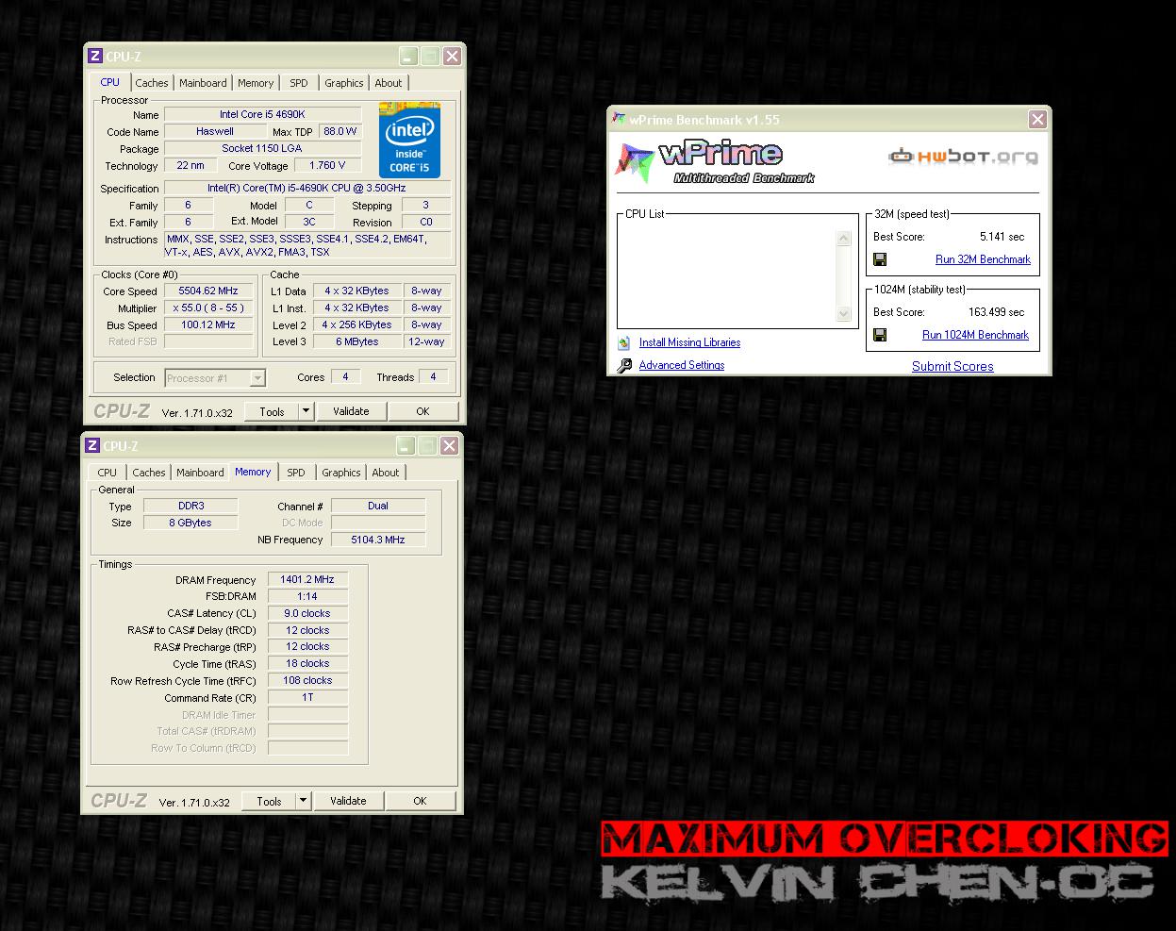Click Tools button in Memory CPU-Z window

click(269, 801)
